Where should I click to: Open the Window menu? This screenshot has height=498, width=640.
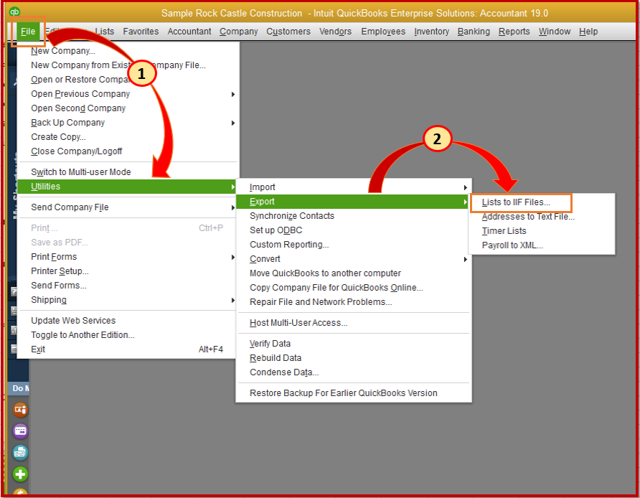(x=555, y=32)
